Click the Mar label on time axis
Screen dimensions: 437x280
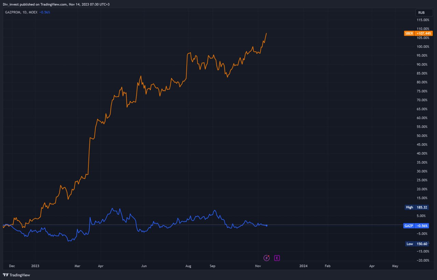tap(77, 265)
